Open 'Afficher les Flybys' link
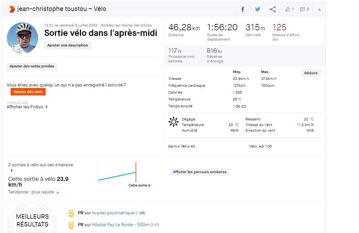This screenshot has width=359, height=233. pos(25,107)
